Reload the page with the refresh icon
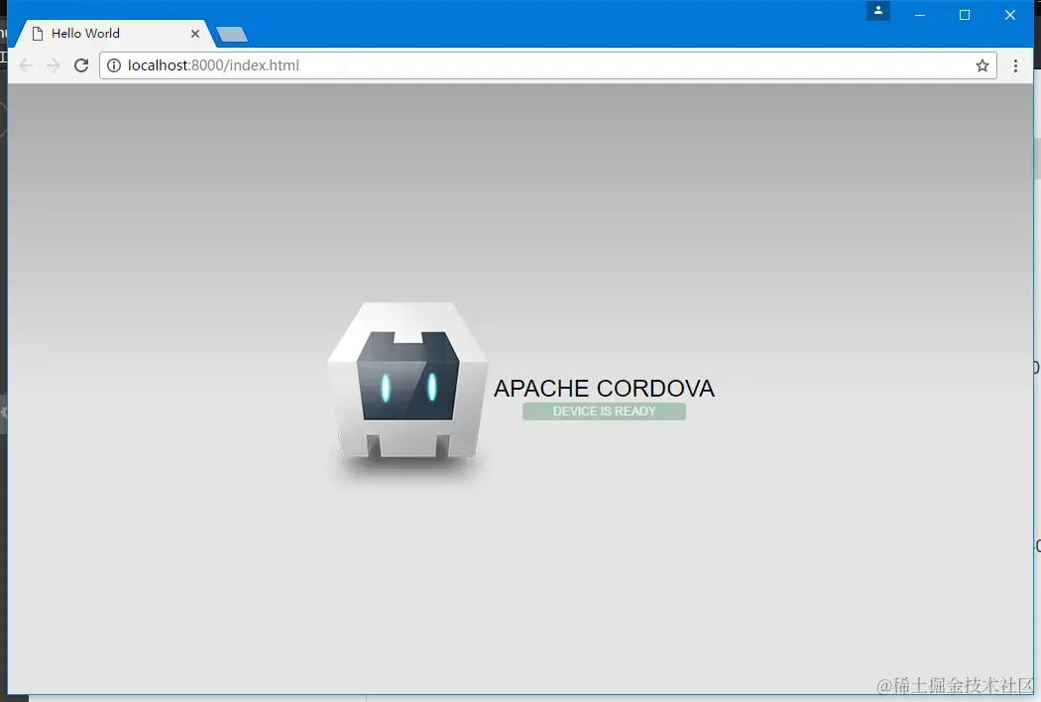The width and height of the screenshot is (1041, 702). click(81, 65)
